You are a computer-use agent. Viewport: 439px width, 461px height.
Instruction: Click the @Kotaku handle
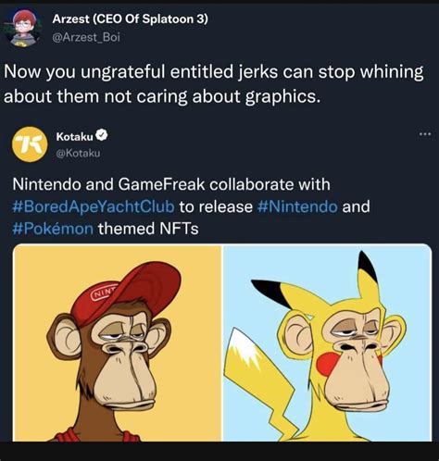tap(78, 153)
